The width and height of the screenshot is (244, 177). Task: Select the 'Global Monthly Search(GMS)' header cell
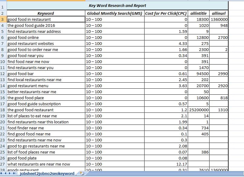click(114, 13)
